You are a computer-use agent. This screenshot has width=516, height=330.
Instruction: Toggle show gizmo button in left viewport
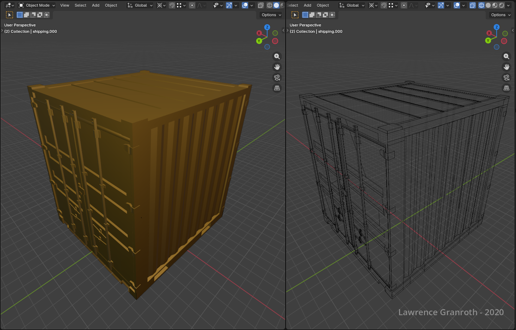tap(229, 5)
